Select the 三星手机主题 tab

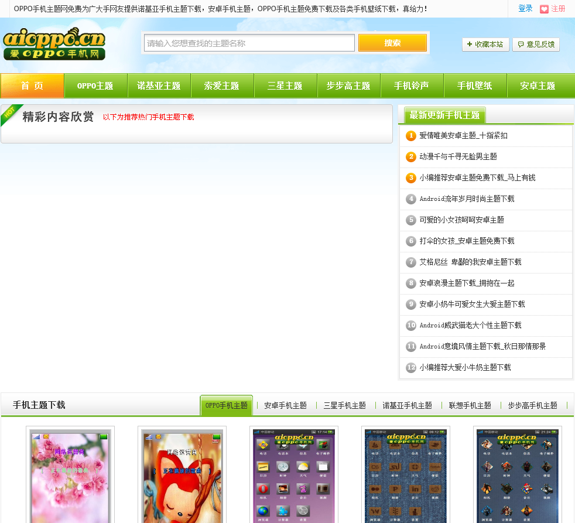[345, 406]
